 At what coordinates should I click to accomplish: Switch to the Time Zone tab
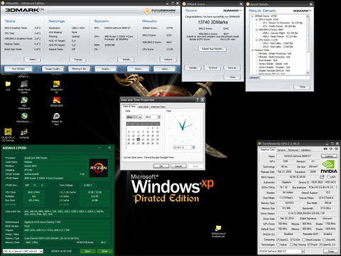tap(143, 107)
